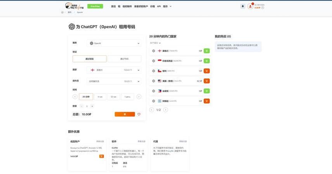Select the left verification method option
Viewport: 332px width, 174px height.
pyautogui.click(x=89, y=59)
